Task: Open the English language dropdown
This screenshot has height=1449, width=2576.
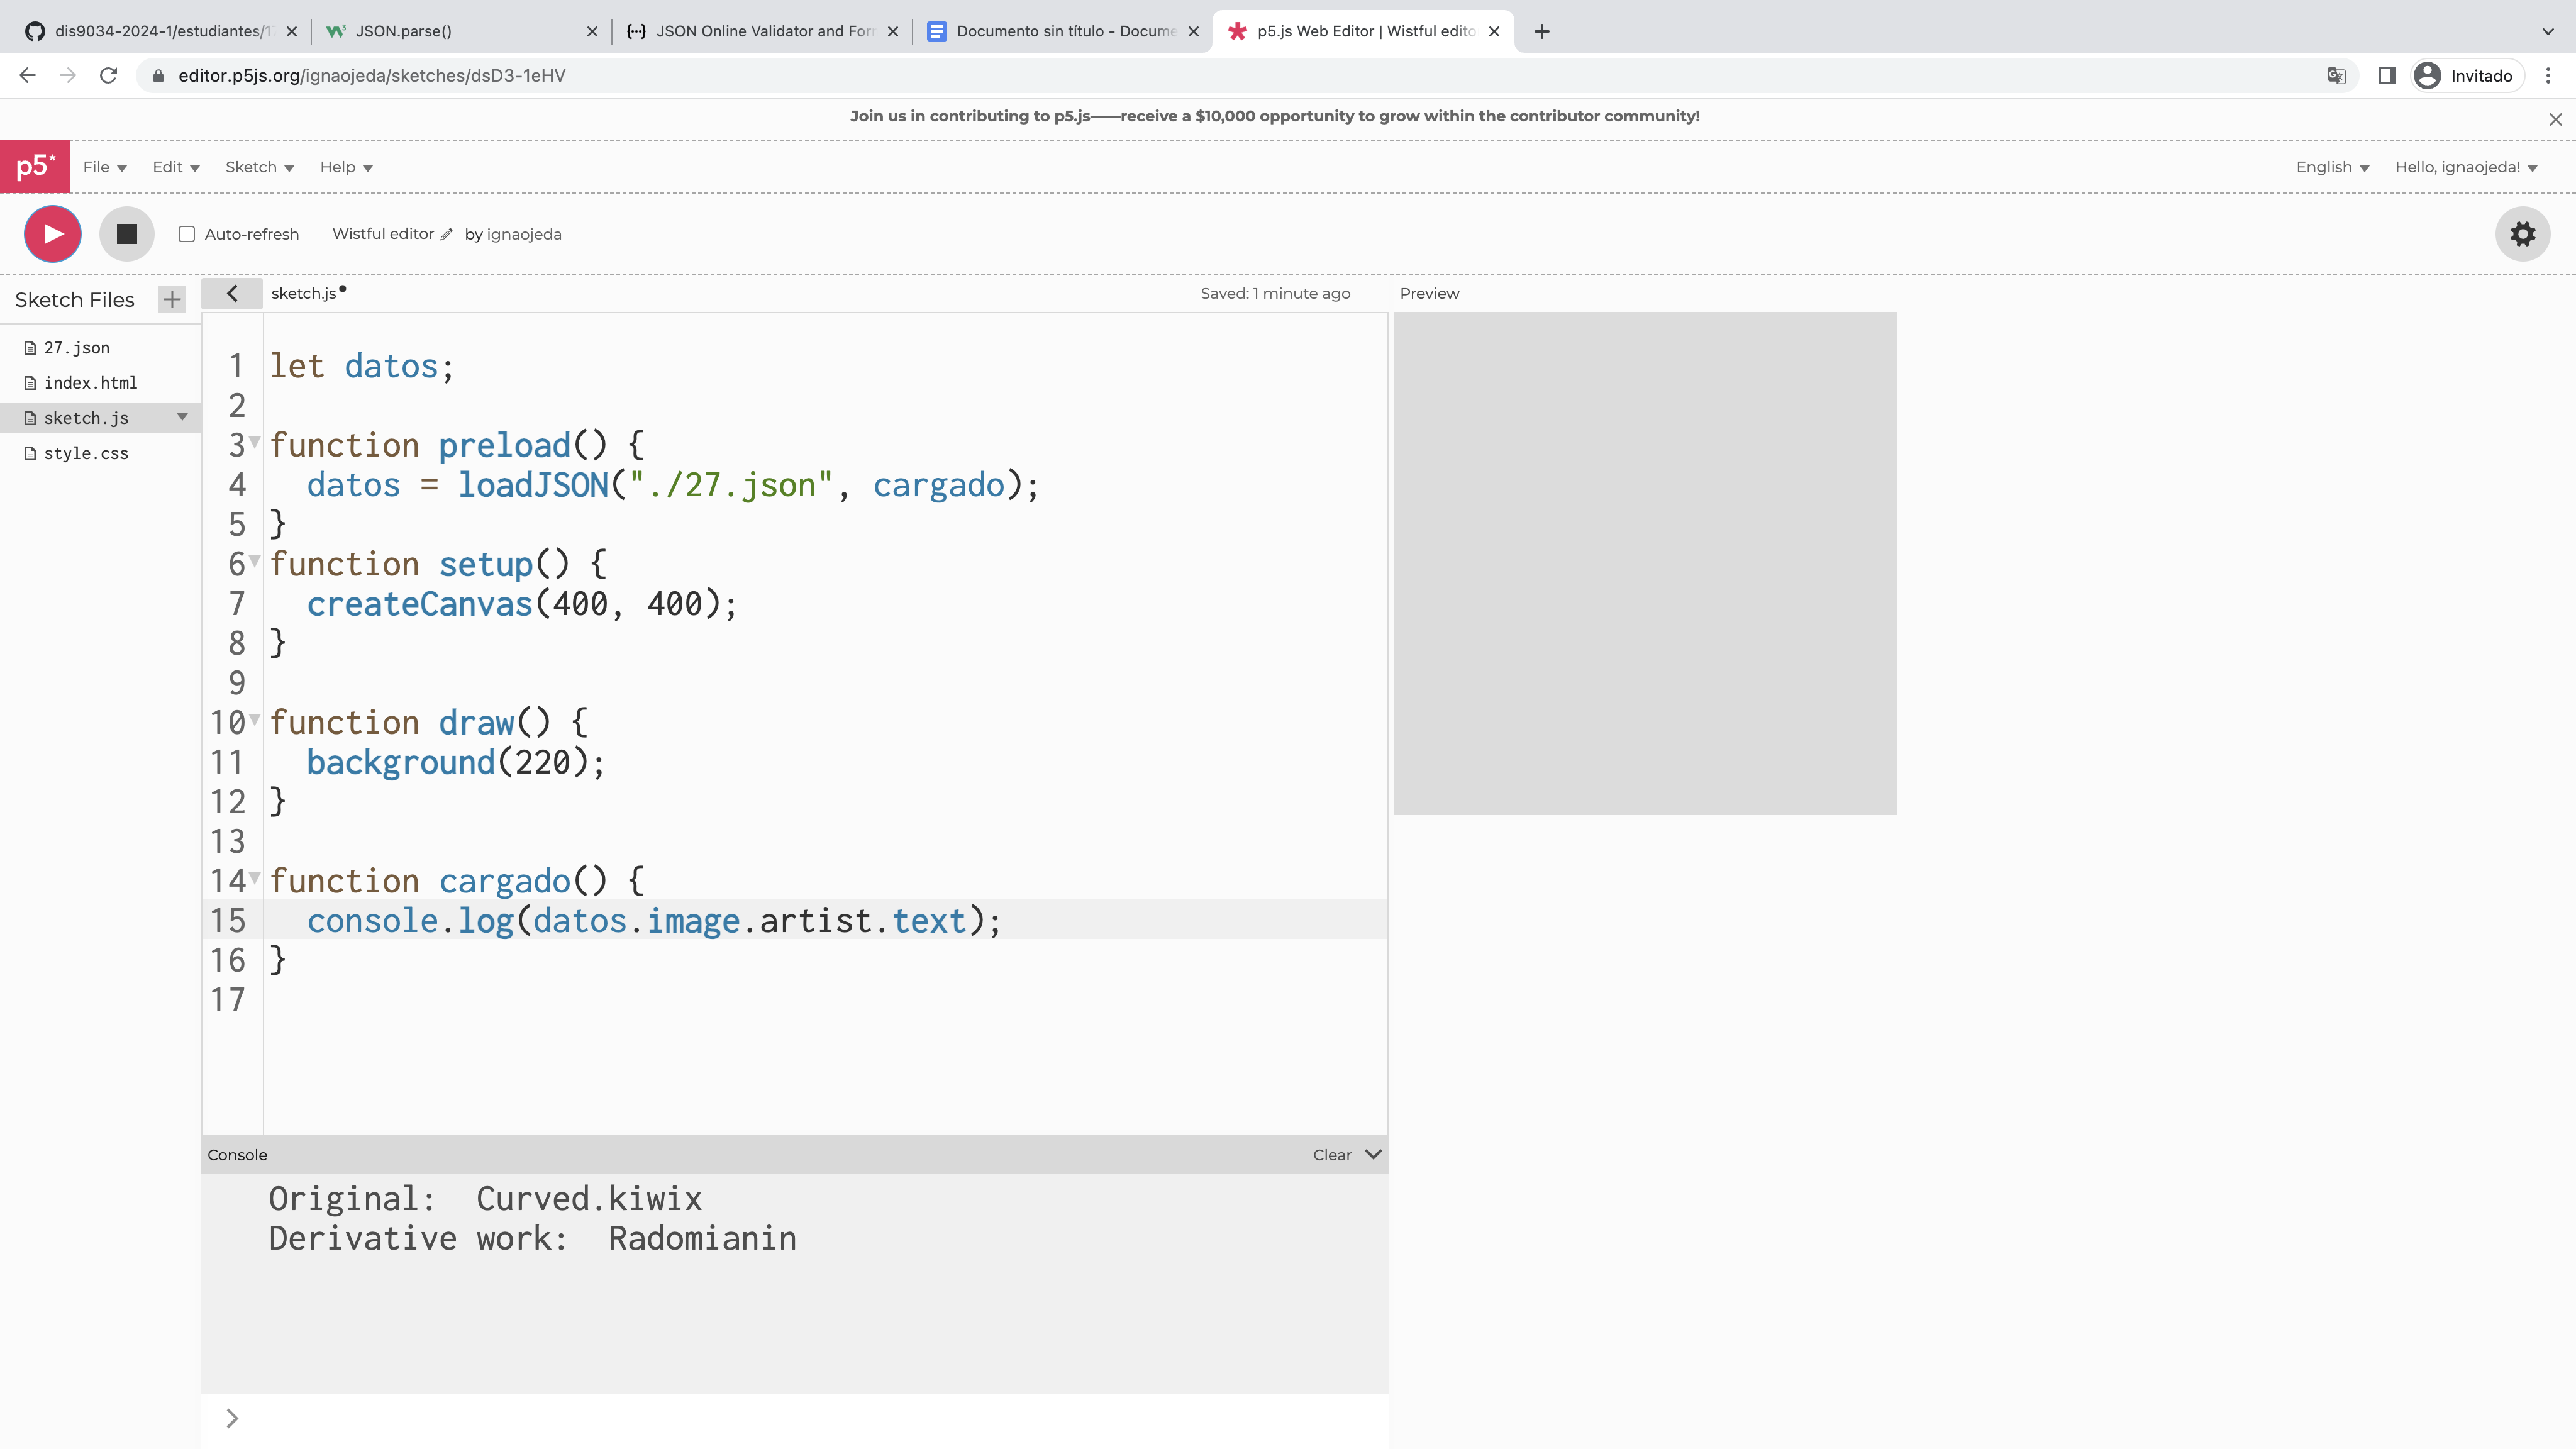Action: tap(2332, 167)
